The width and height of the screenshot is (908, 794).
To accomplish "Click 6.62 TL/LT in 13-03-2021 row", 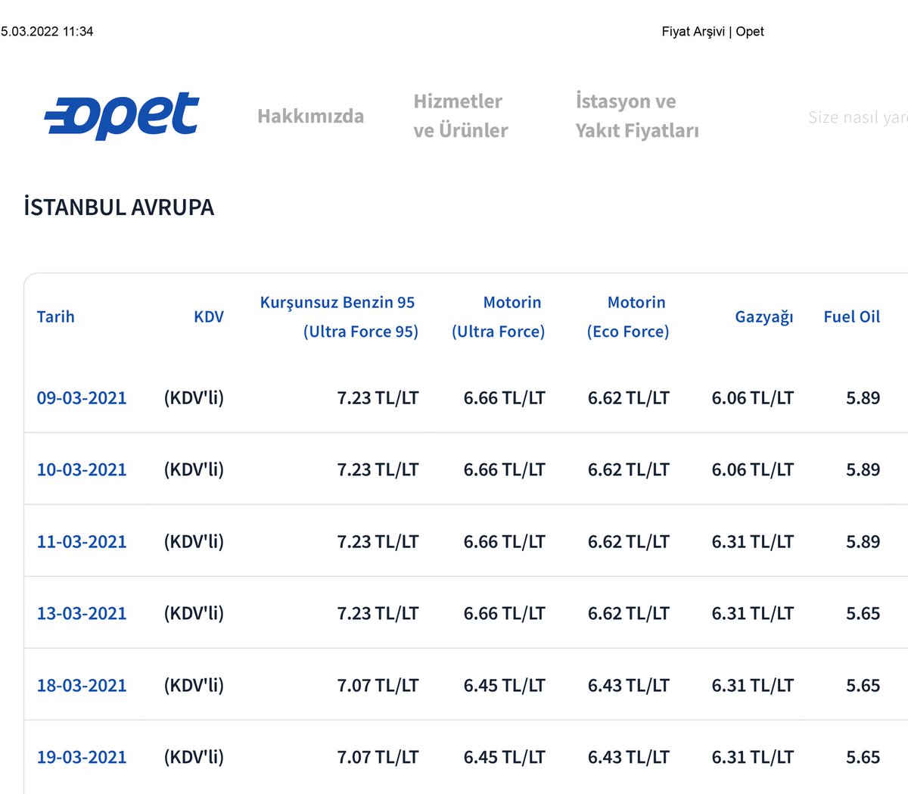I will pos(629,613).
